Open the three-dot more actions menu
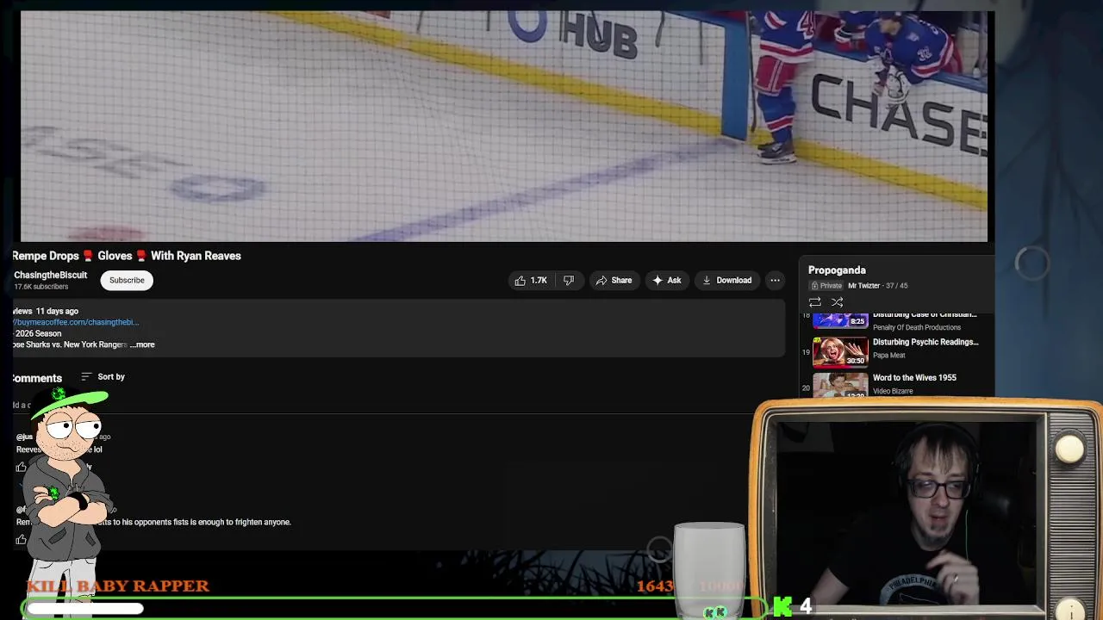1103x620 pixels. [x=775, y=280]
